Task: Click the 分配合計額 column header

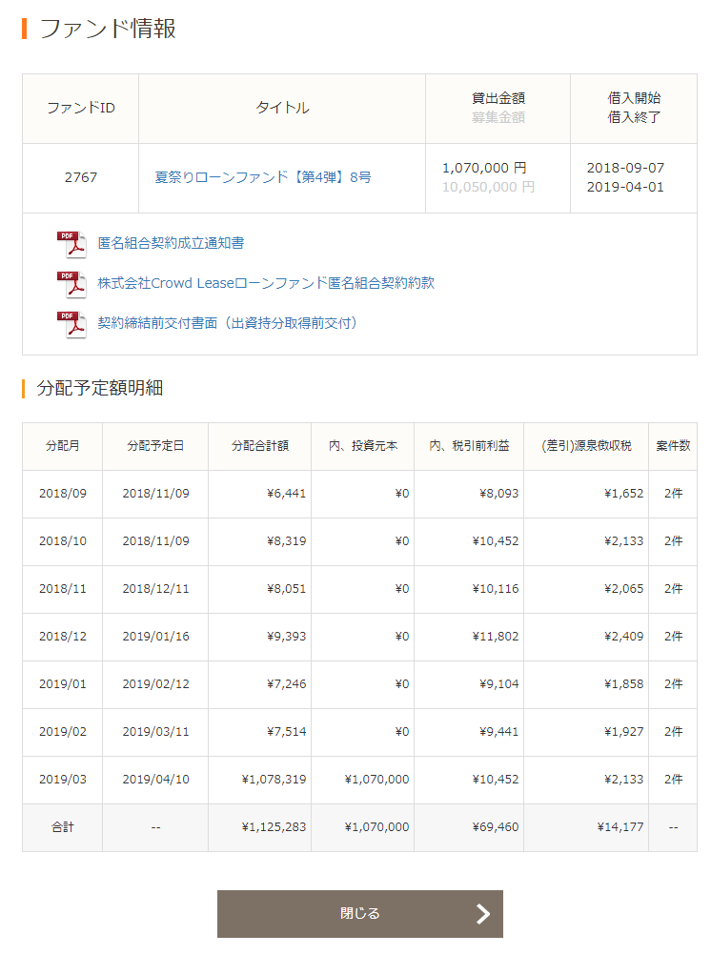Action: (x=259, y=446)
